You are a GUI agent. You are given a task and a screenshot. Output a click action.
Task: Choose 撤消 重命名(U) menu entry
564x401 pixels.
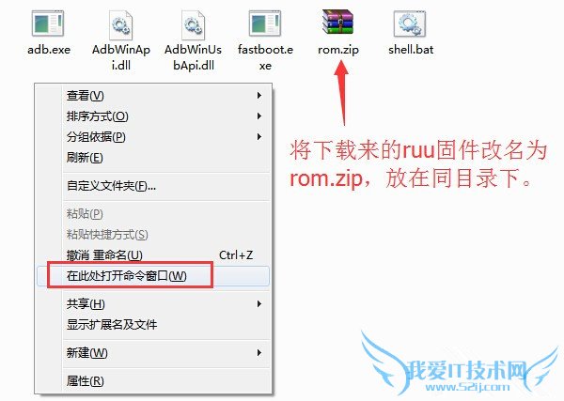[153, 255]
